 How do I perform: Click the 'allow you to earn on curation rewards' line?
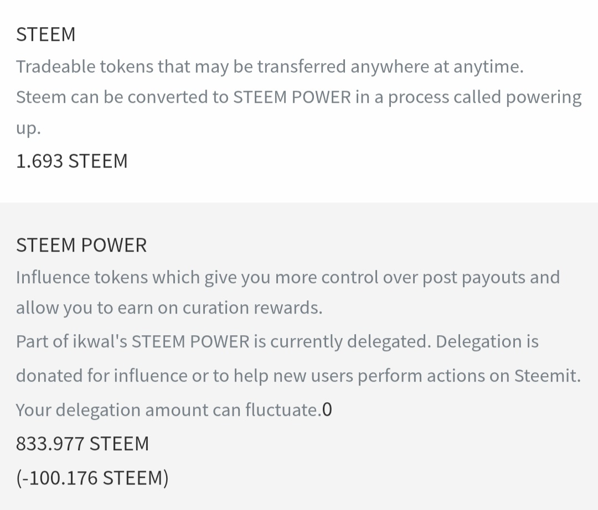169,308
